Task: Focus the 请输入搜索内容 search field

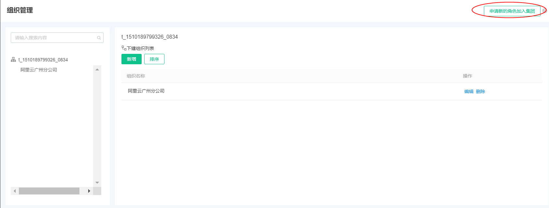Action: 54,38
